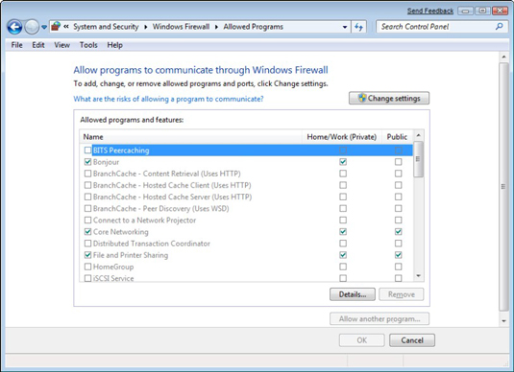Click the greyed Forward navigation arrow
Viewport: 514px width, 372px height.
[x=32, y=27]
